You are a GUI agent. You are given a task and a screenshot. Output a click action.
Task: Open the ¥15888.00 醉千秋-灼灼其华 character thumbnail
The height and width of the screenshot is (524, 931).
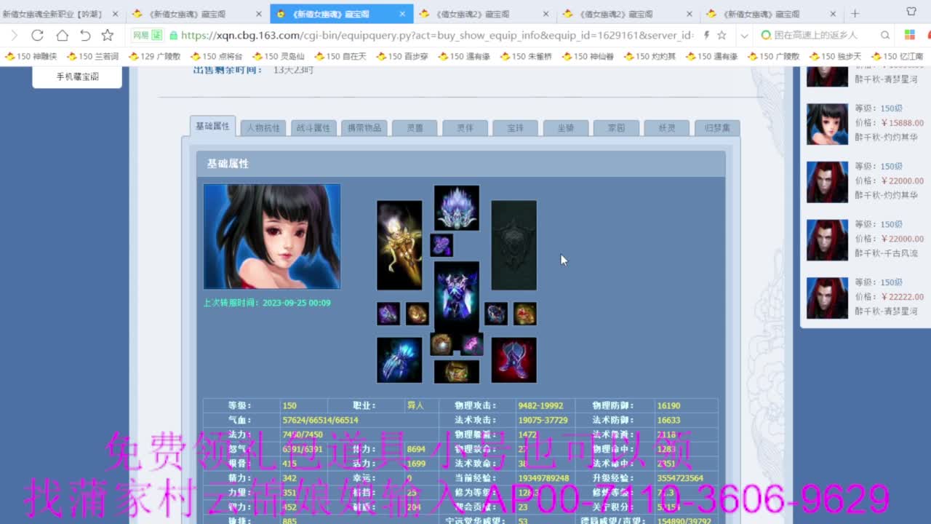(x=827, y=124)
